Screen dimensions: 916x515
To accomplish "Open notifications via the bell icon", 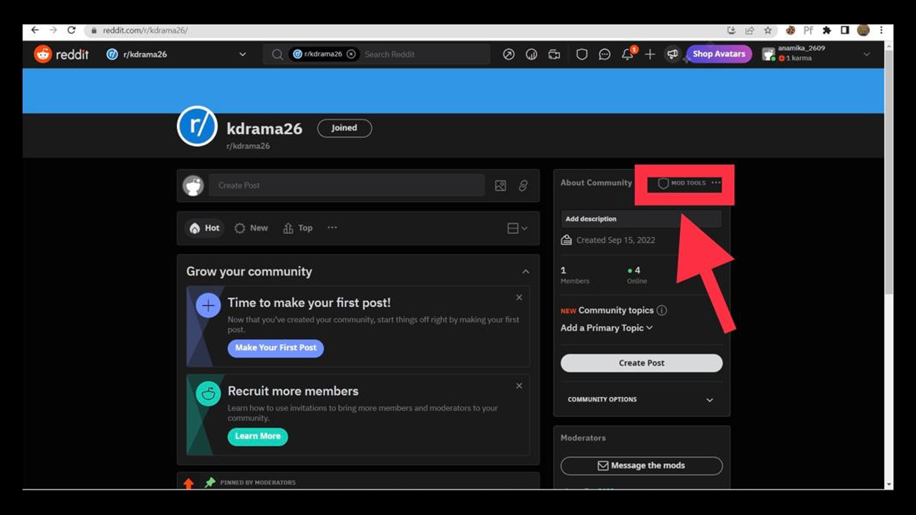I will (627, 54).
